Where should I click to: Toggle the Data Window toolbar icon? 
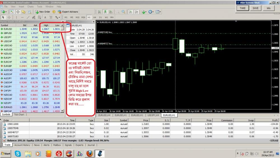coord(18,12)
